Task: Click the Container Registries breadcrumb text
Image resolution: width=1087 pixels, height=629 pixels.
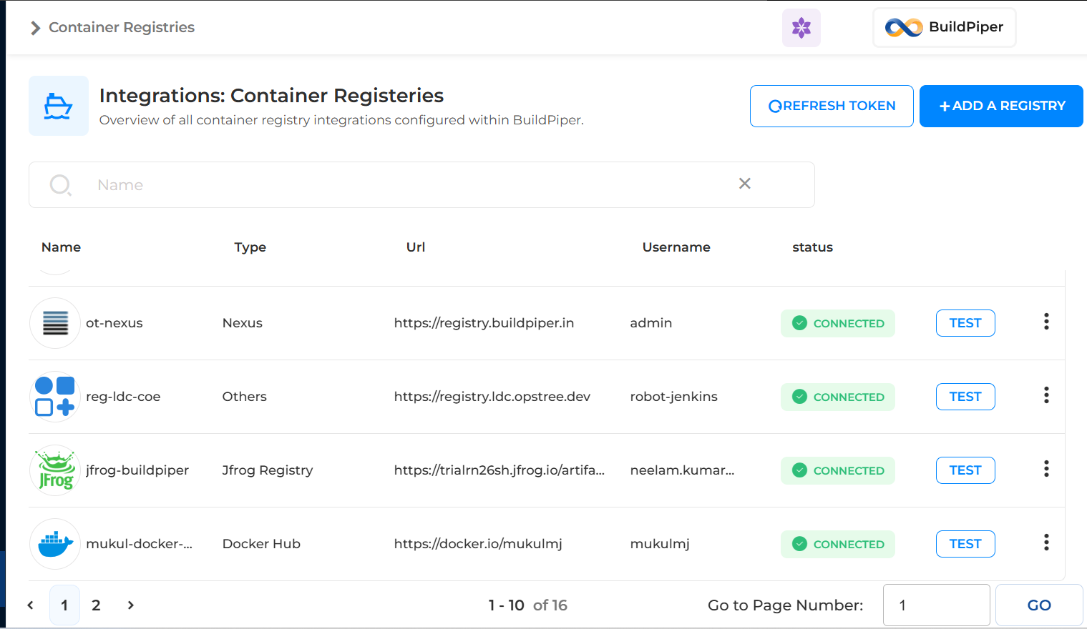Action: coord(122,27)
